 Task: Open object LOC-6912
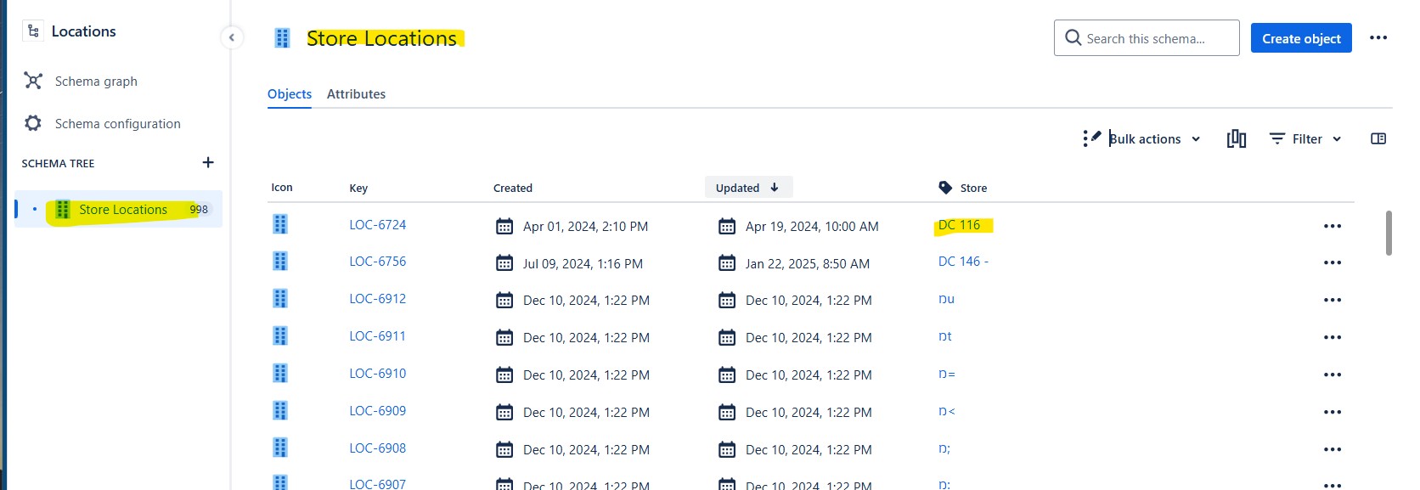(x=377, y=299)
